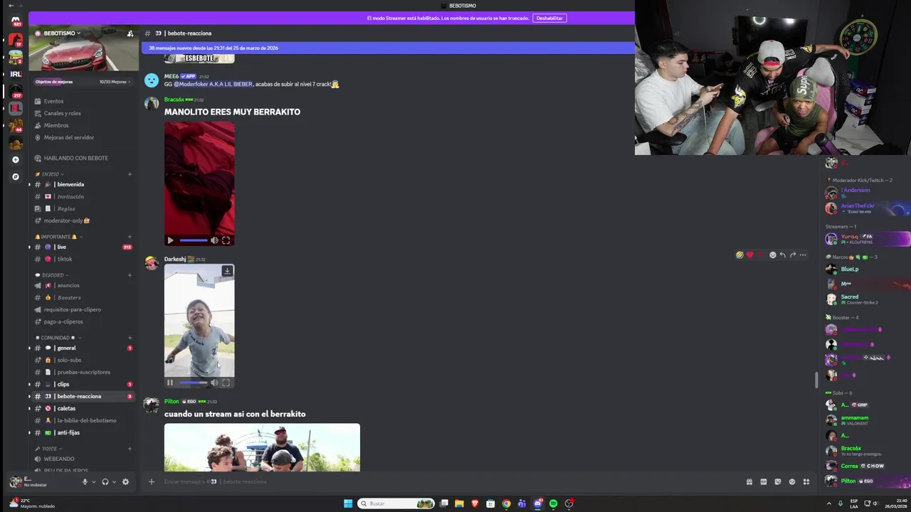Screen dimensions: 911x512
Task: Play the Bracs6x red video
Action: 170,240
